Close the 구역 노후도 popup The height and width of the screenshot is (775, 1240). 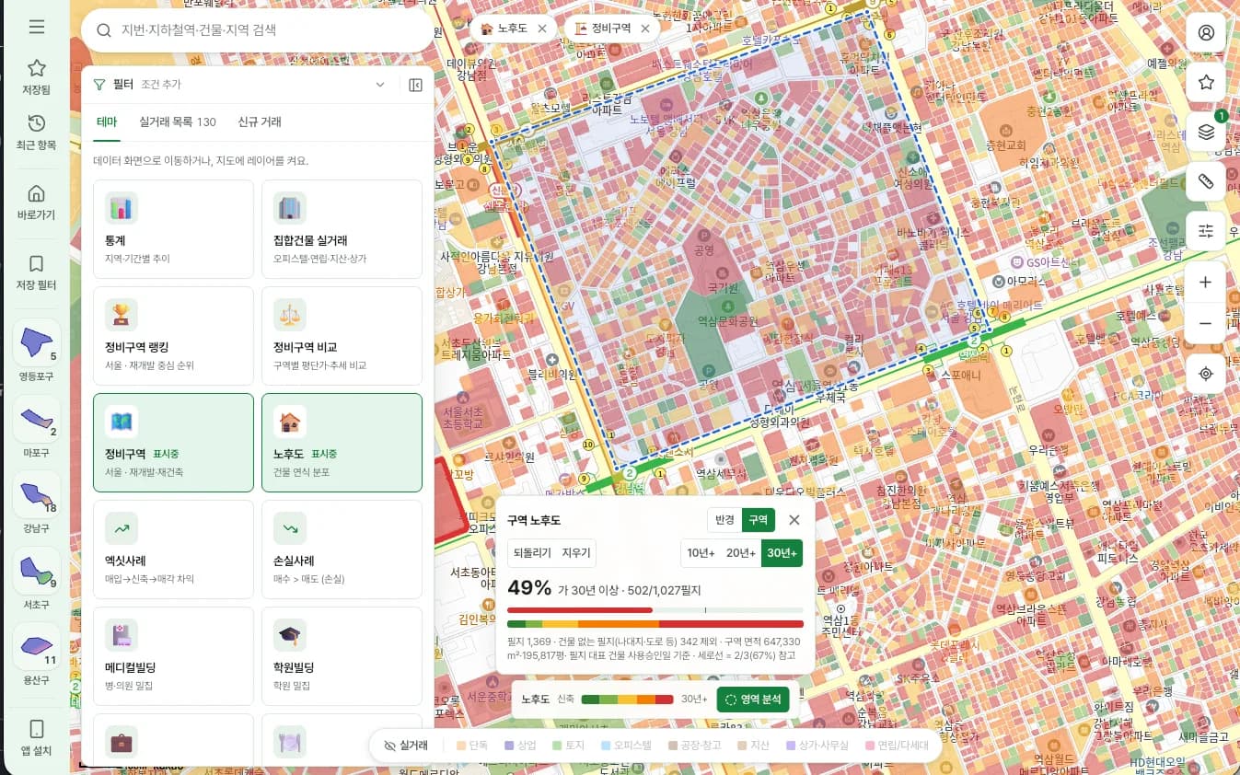pyautogui.click(x=794, y=520)
